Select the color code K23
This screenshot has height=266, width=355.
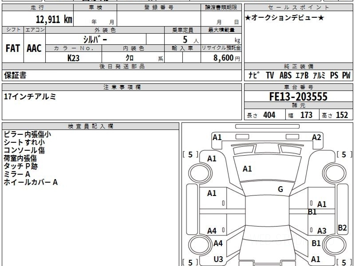(x=73, y=58)
